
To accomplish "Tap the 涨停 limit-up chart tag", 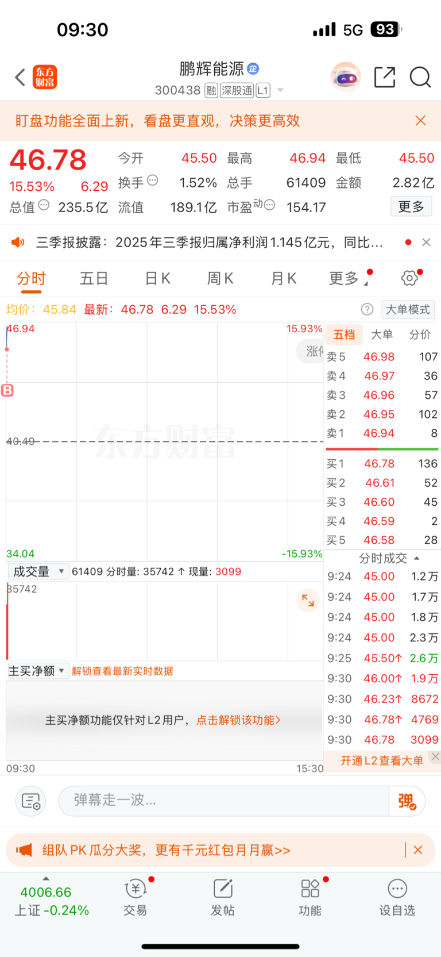I will click(x=311, y=351).
